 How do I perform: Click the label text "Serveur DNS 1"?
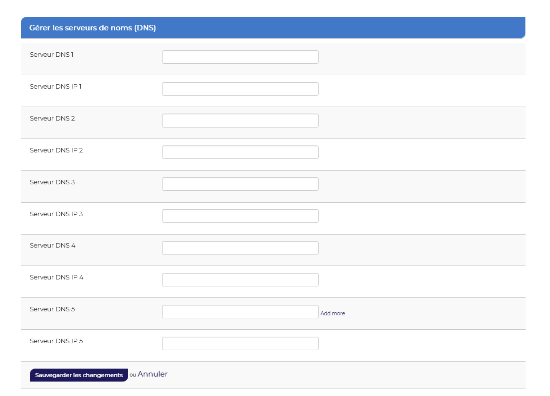(x=51, y=55)
